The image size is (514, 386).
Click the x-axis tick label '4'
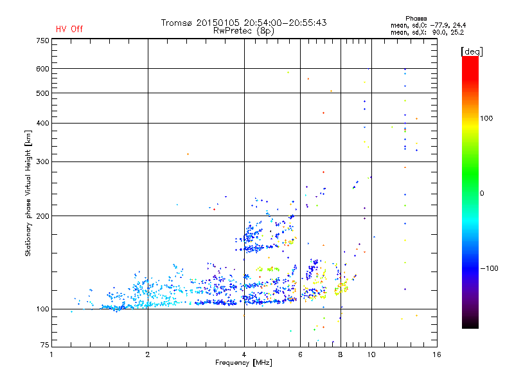(244, 354)
